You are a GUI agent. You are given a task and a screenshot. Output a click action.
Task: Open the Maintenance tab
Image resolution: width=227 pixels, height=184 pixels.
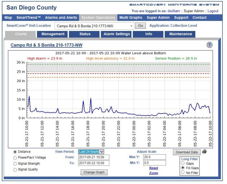coord(180,34)
